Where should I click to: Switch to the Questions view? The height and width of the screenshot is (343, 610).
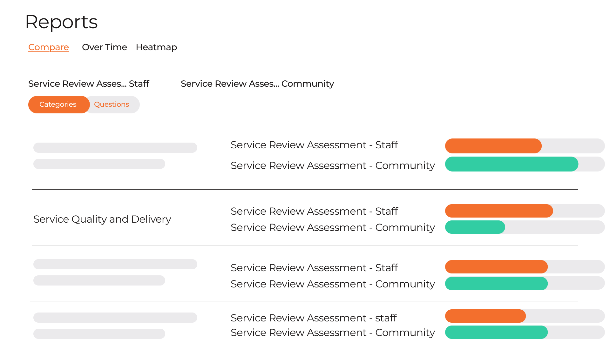pyautogui.click(x=112, y=104)
